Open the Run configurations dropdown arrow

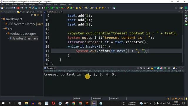point(54,8)
